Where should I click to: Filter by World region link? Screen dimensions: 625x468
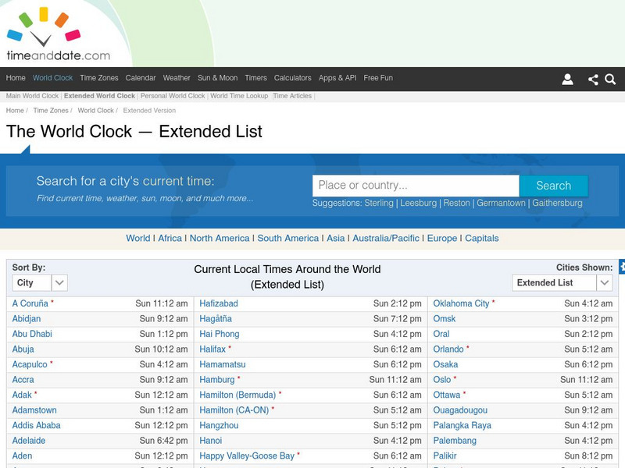point(138,239)
